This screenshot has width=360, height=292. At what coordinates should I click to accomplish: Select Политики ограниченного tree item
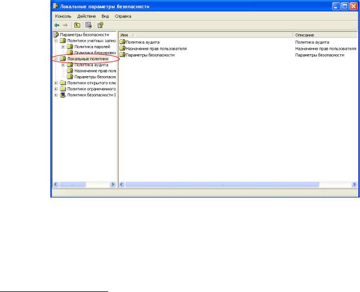click(x=91, y=89)
